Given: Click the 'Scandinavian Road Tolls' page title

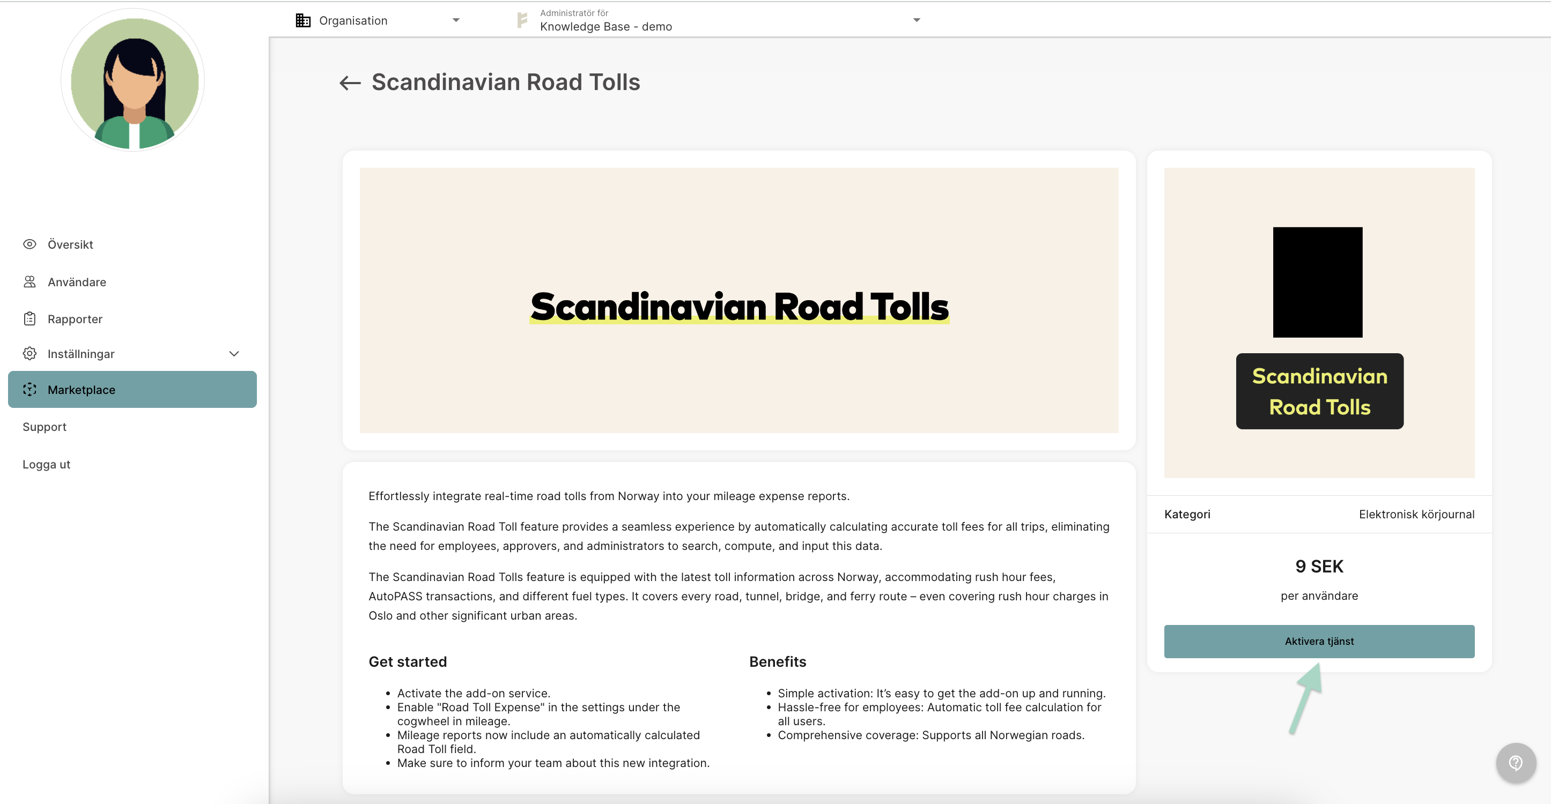Looking at the screenshot, I should (506, 83).
